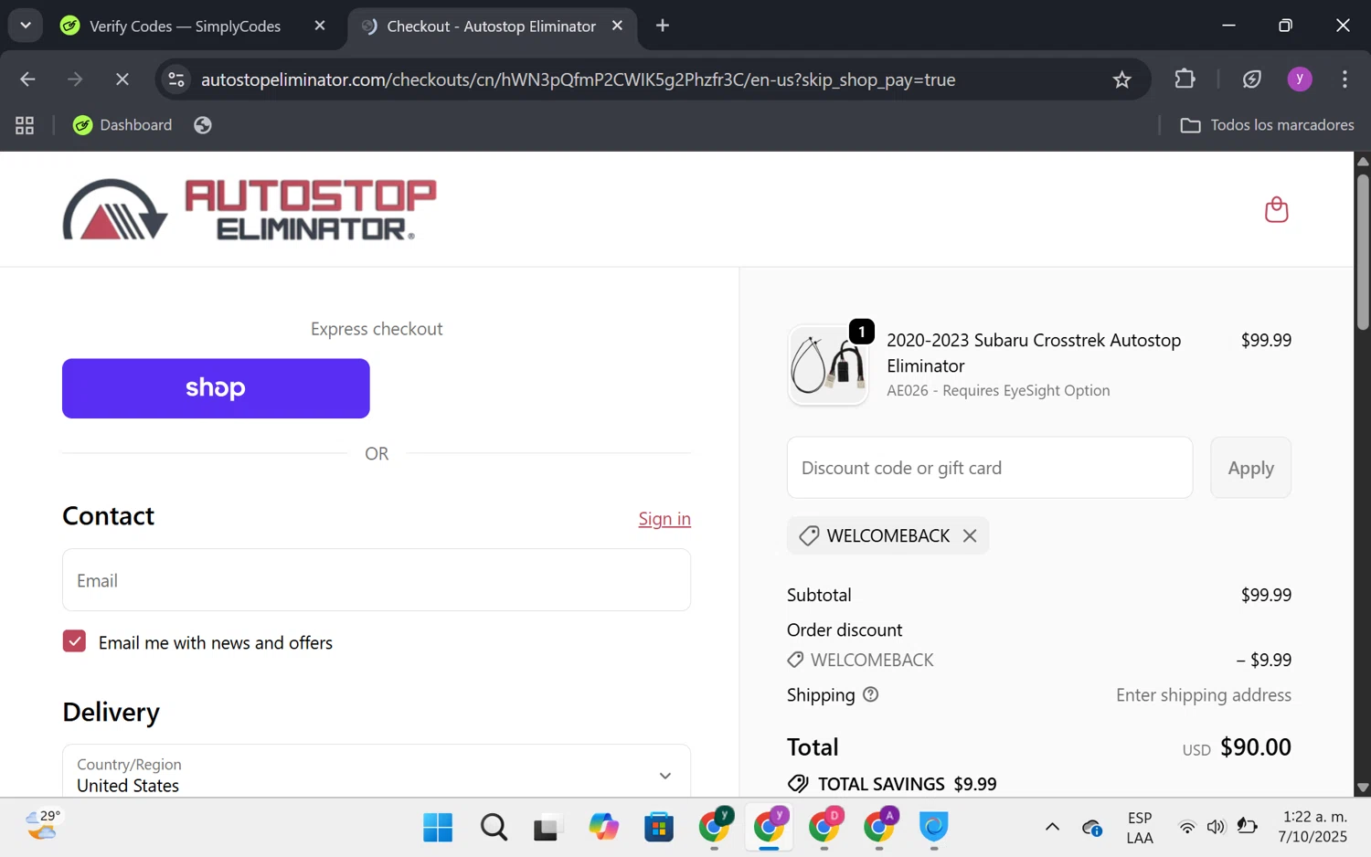Open Windows taskbar search
The width and height of the screenshot is (1371, 857).
(494, 828)
